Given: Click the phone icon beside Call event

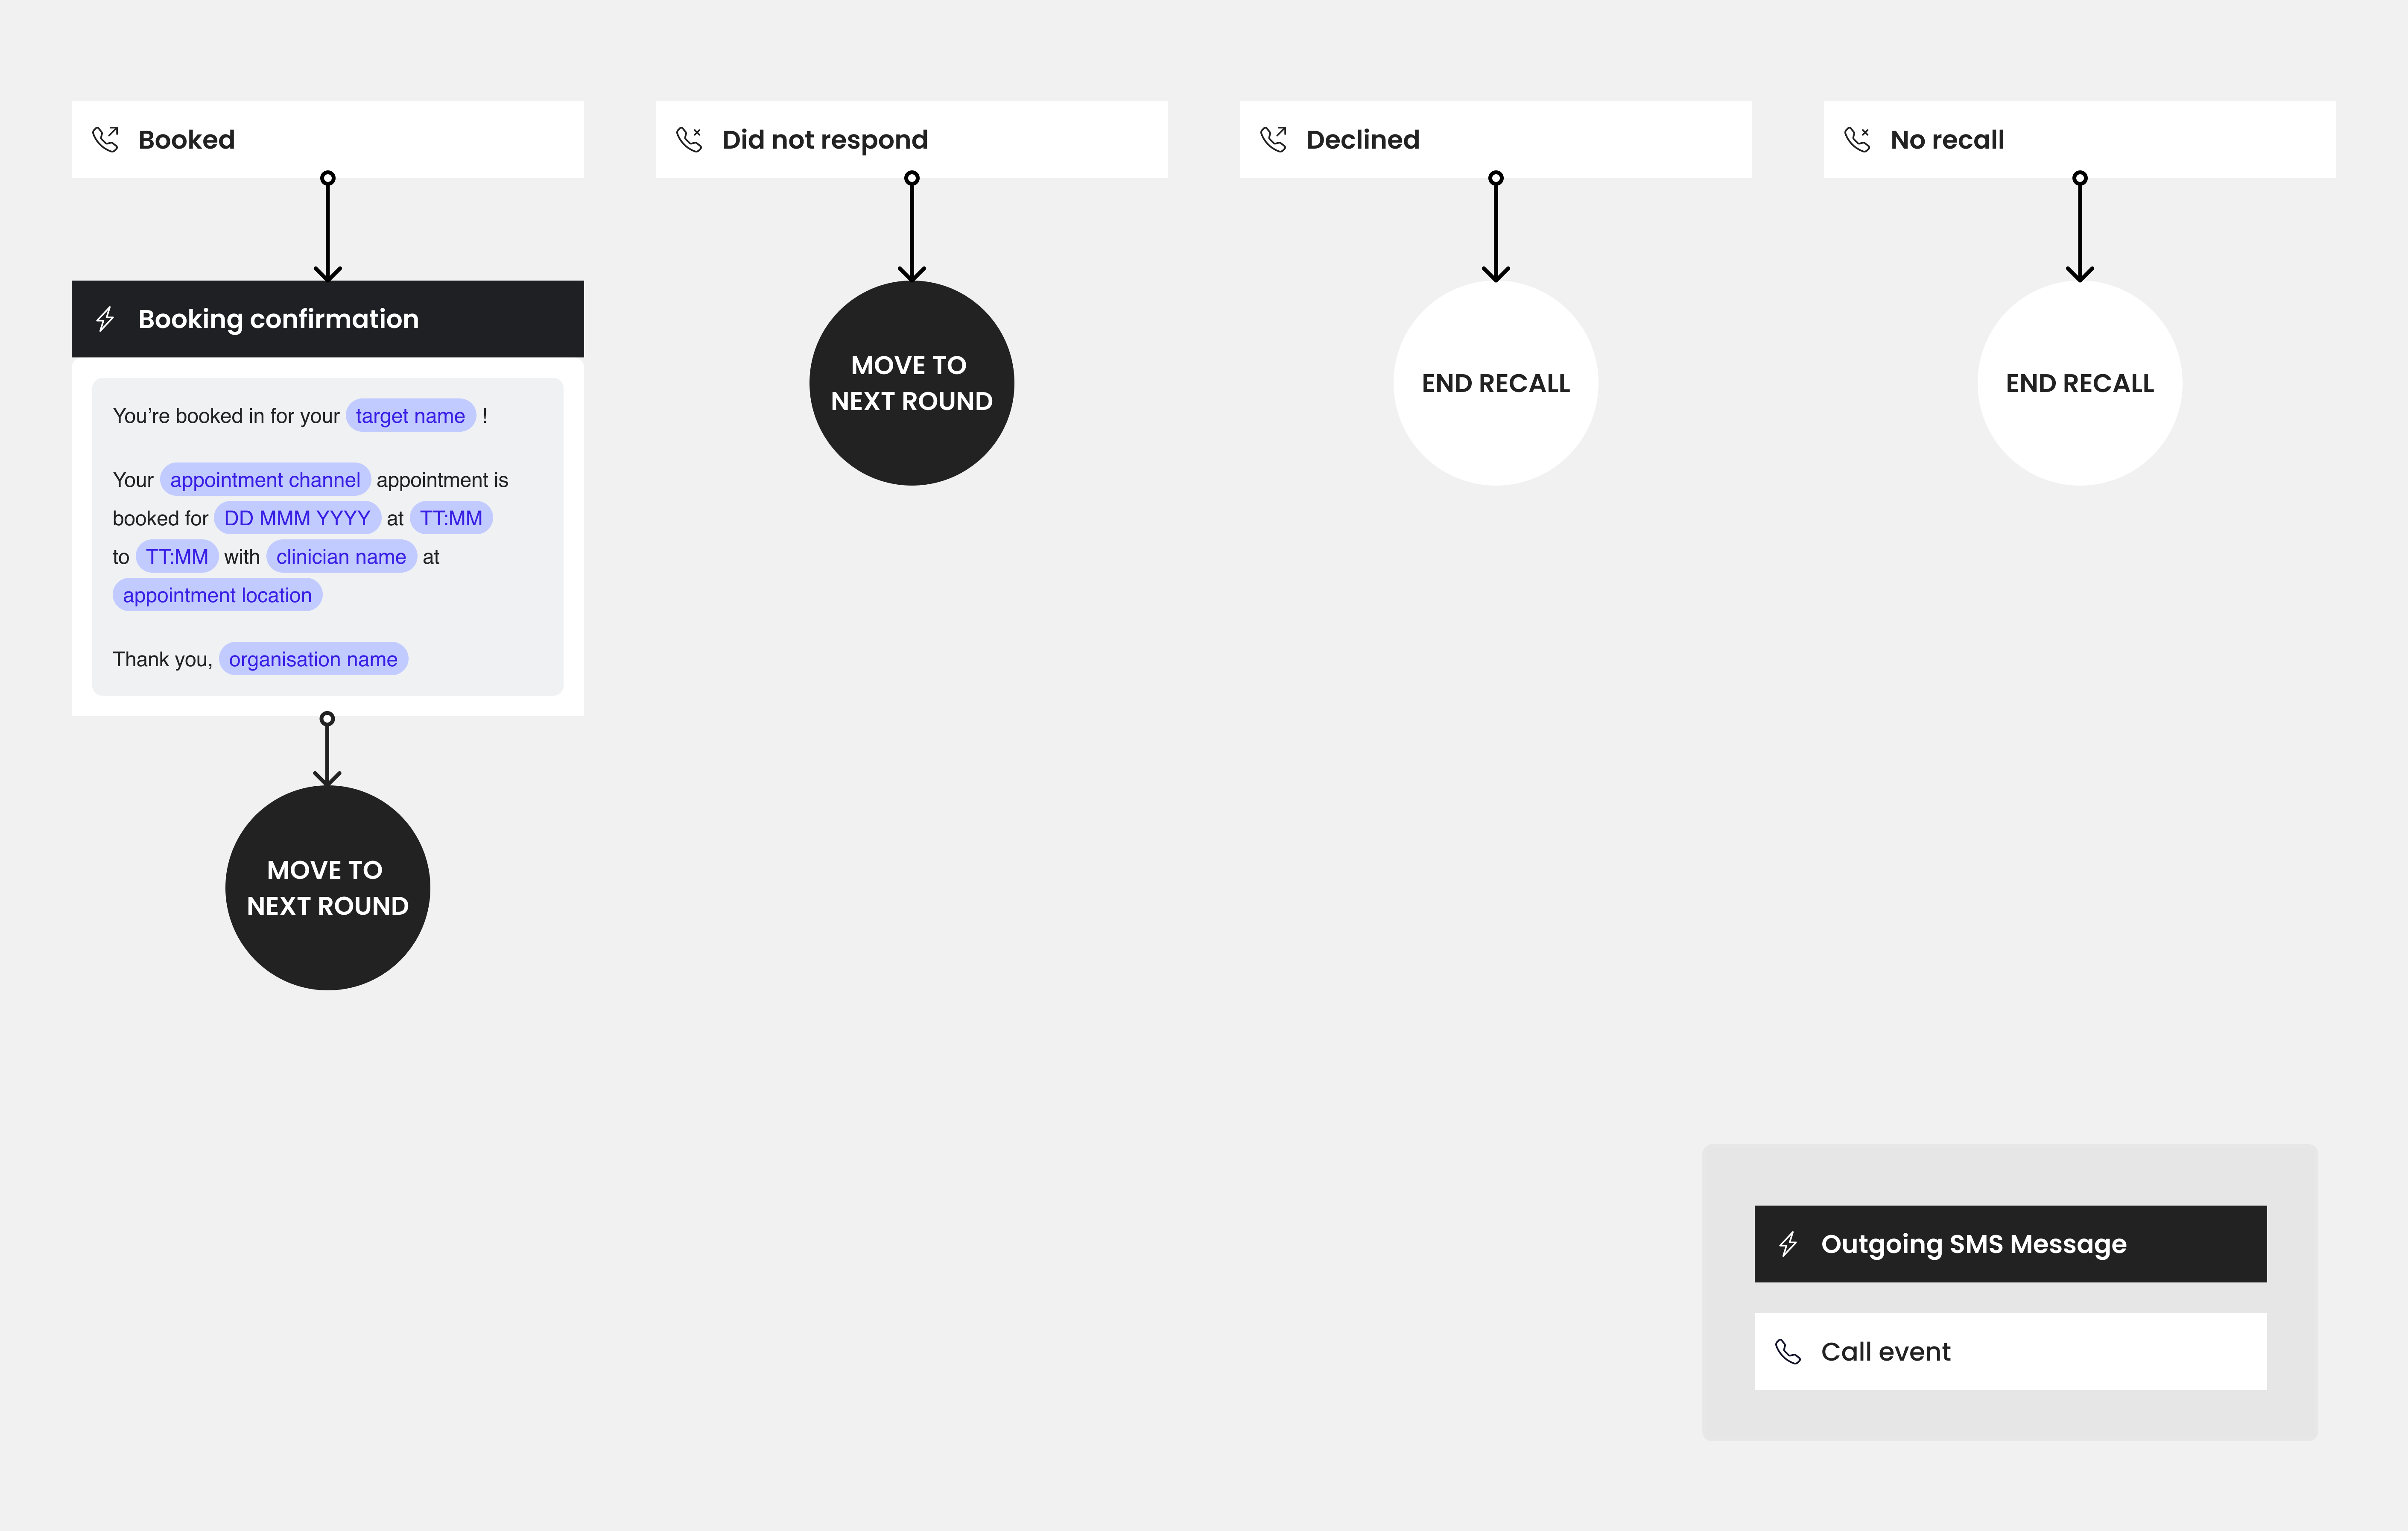Looking at the screenshot, I should [1788, 1352].
